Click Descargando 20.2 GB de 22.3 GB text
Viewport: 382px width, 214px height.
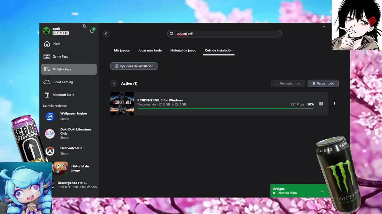(x=161, y=104)
